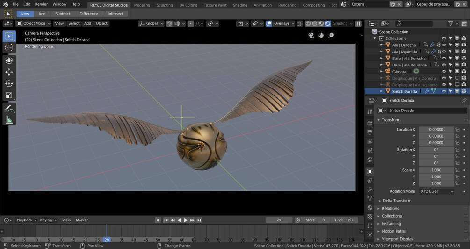Click the Blender logo icon
The width and height of the screenshot is (470, 249).
pyautogui.click(x=6, y=4)
